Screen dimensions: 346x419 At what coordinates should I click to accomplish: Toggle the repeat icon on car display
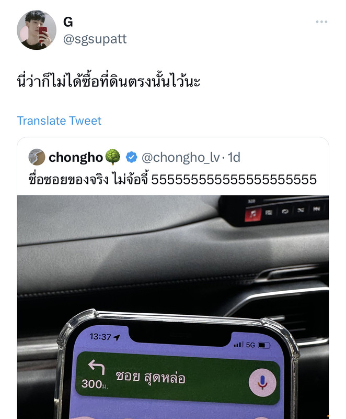coord(285,211)
